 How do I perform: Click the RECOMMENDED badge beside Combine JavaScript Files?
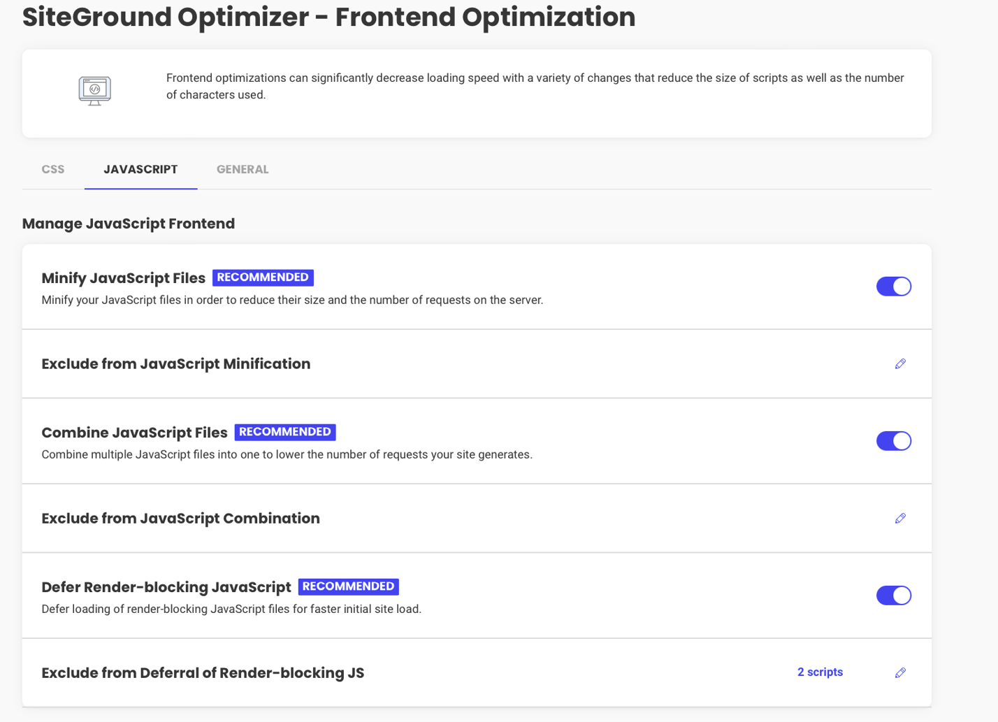[x=285, y=432]
